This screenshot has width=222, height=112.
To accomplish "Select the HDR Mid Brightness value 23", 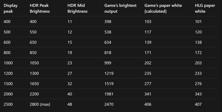I will 70,63.
